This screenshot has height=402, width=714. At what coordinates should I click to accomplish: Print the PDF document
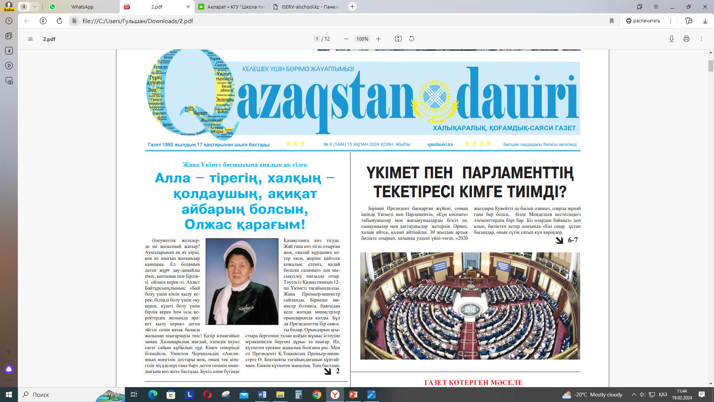click(x=686, y=39)
